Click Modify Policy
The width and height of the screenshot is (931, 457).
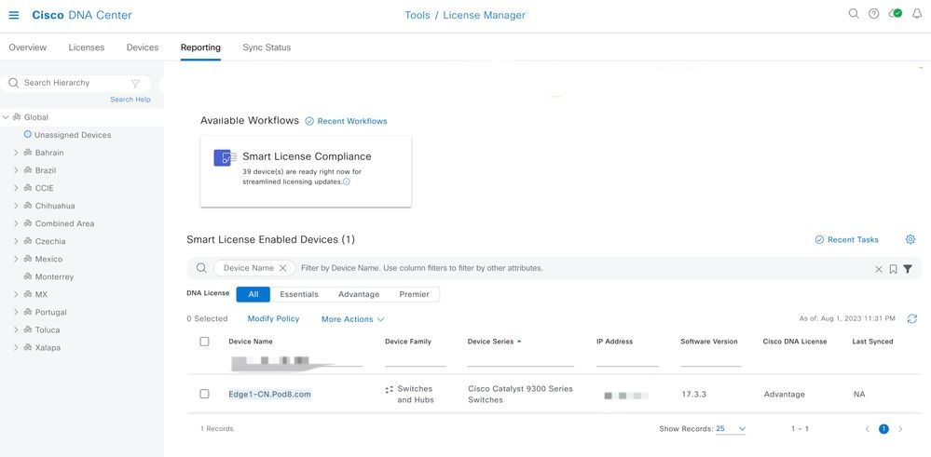pos(273,319)
